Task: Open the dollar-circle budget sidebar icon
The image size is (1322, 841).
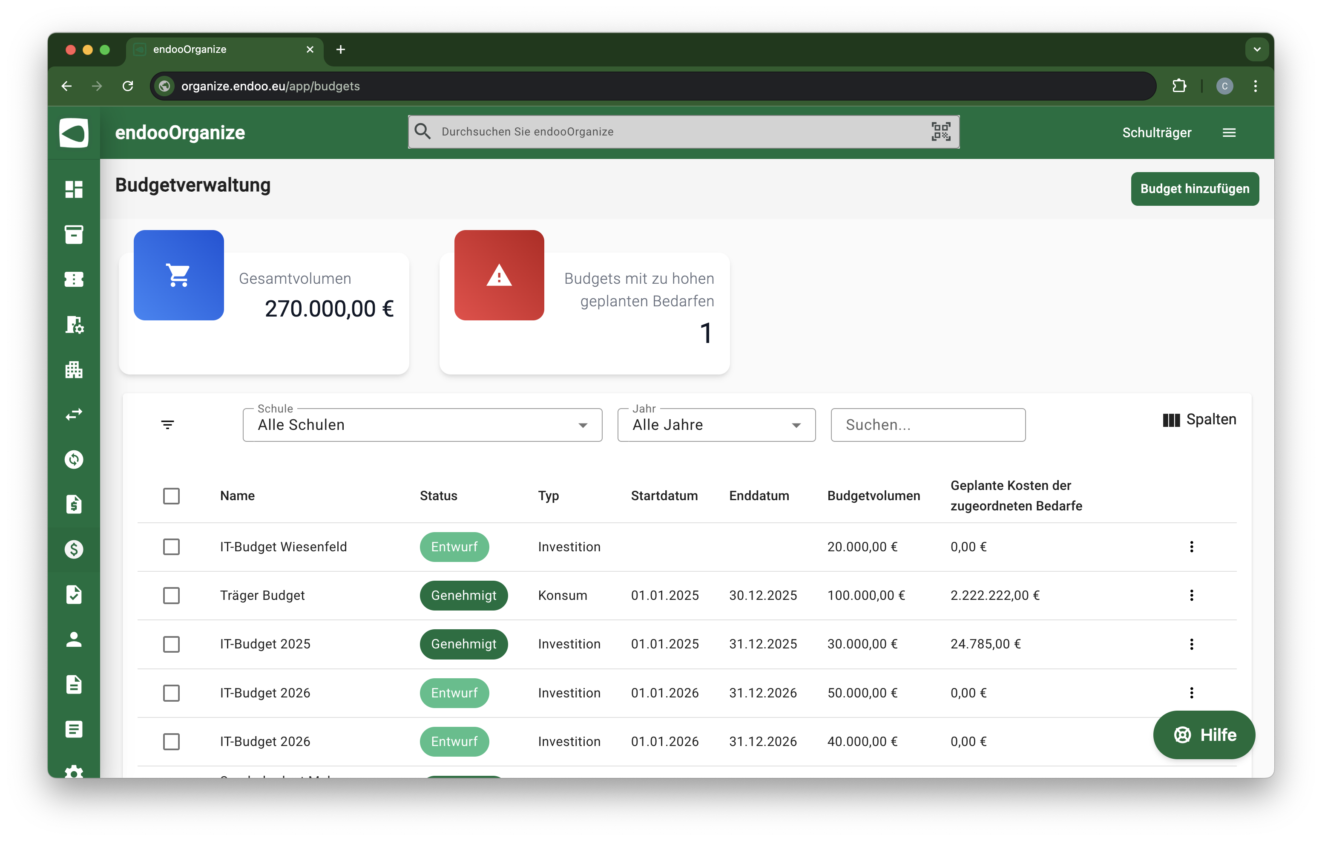Action: tap(74, 549)
